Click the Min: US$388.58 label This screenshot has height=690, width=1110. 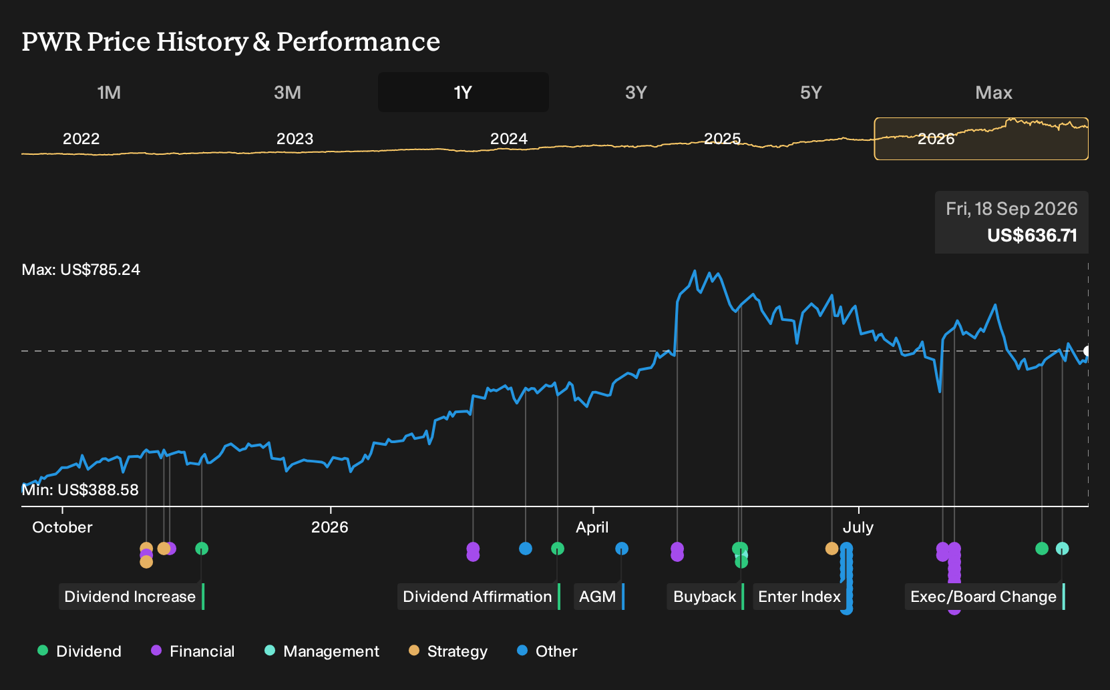80,490
